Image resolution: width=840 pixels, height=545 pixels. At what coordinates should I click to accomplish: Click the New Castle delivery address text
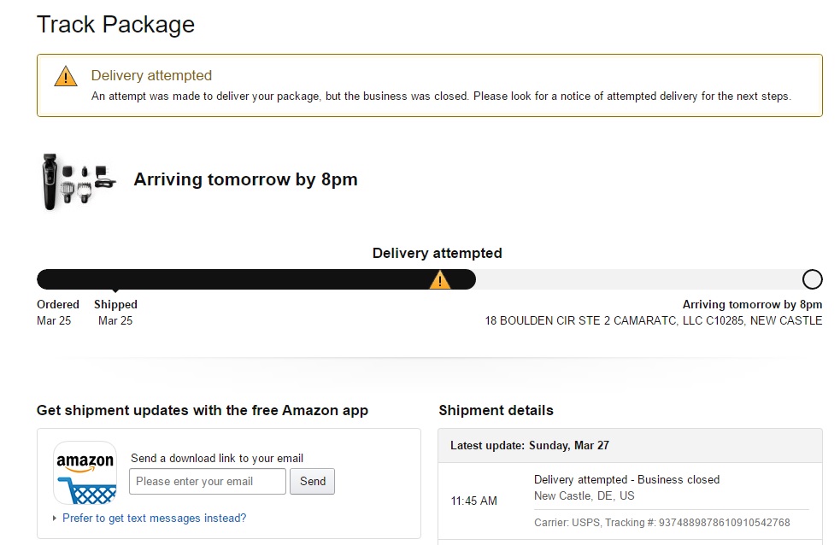tap(653, 321)
